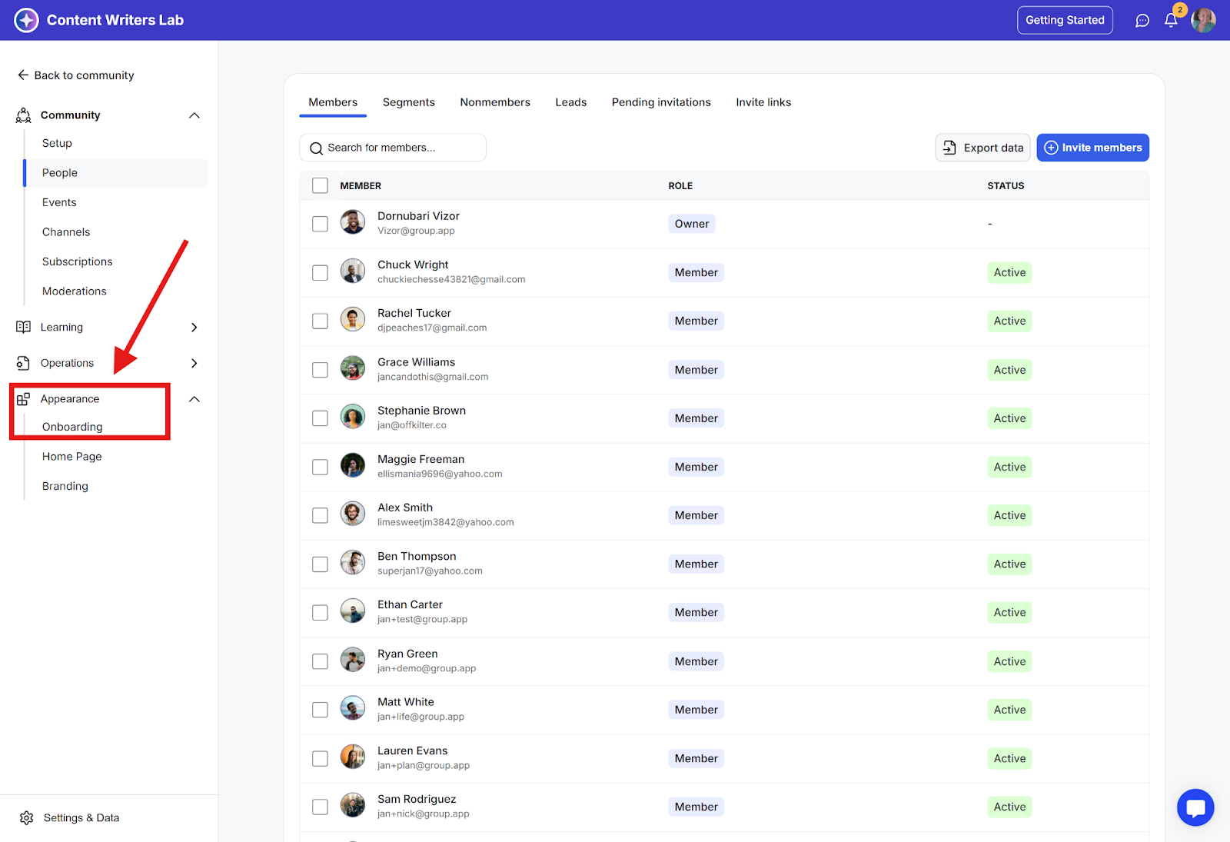Click the Settings & Data gear icon
This screenshot has height=842, width=1230.
(27, 817)
